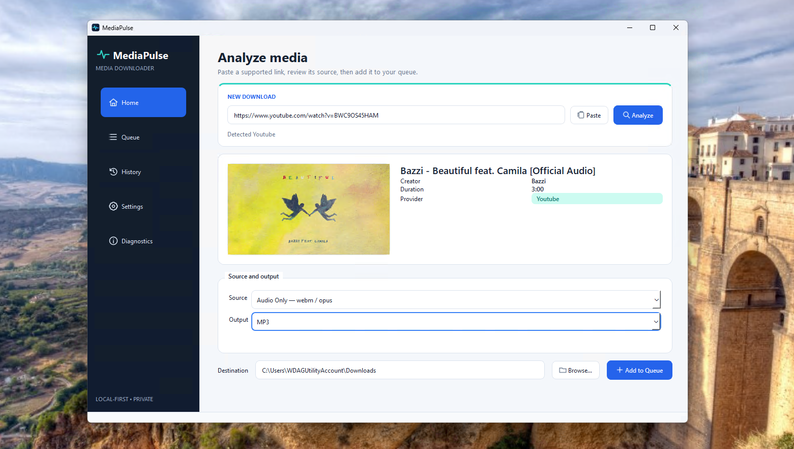Image resolution: width=794 pixels, height=449 pixels.
Task: Select the Audio Only webm opus source value
Action: pos(295,300)
